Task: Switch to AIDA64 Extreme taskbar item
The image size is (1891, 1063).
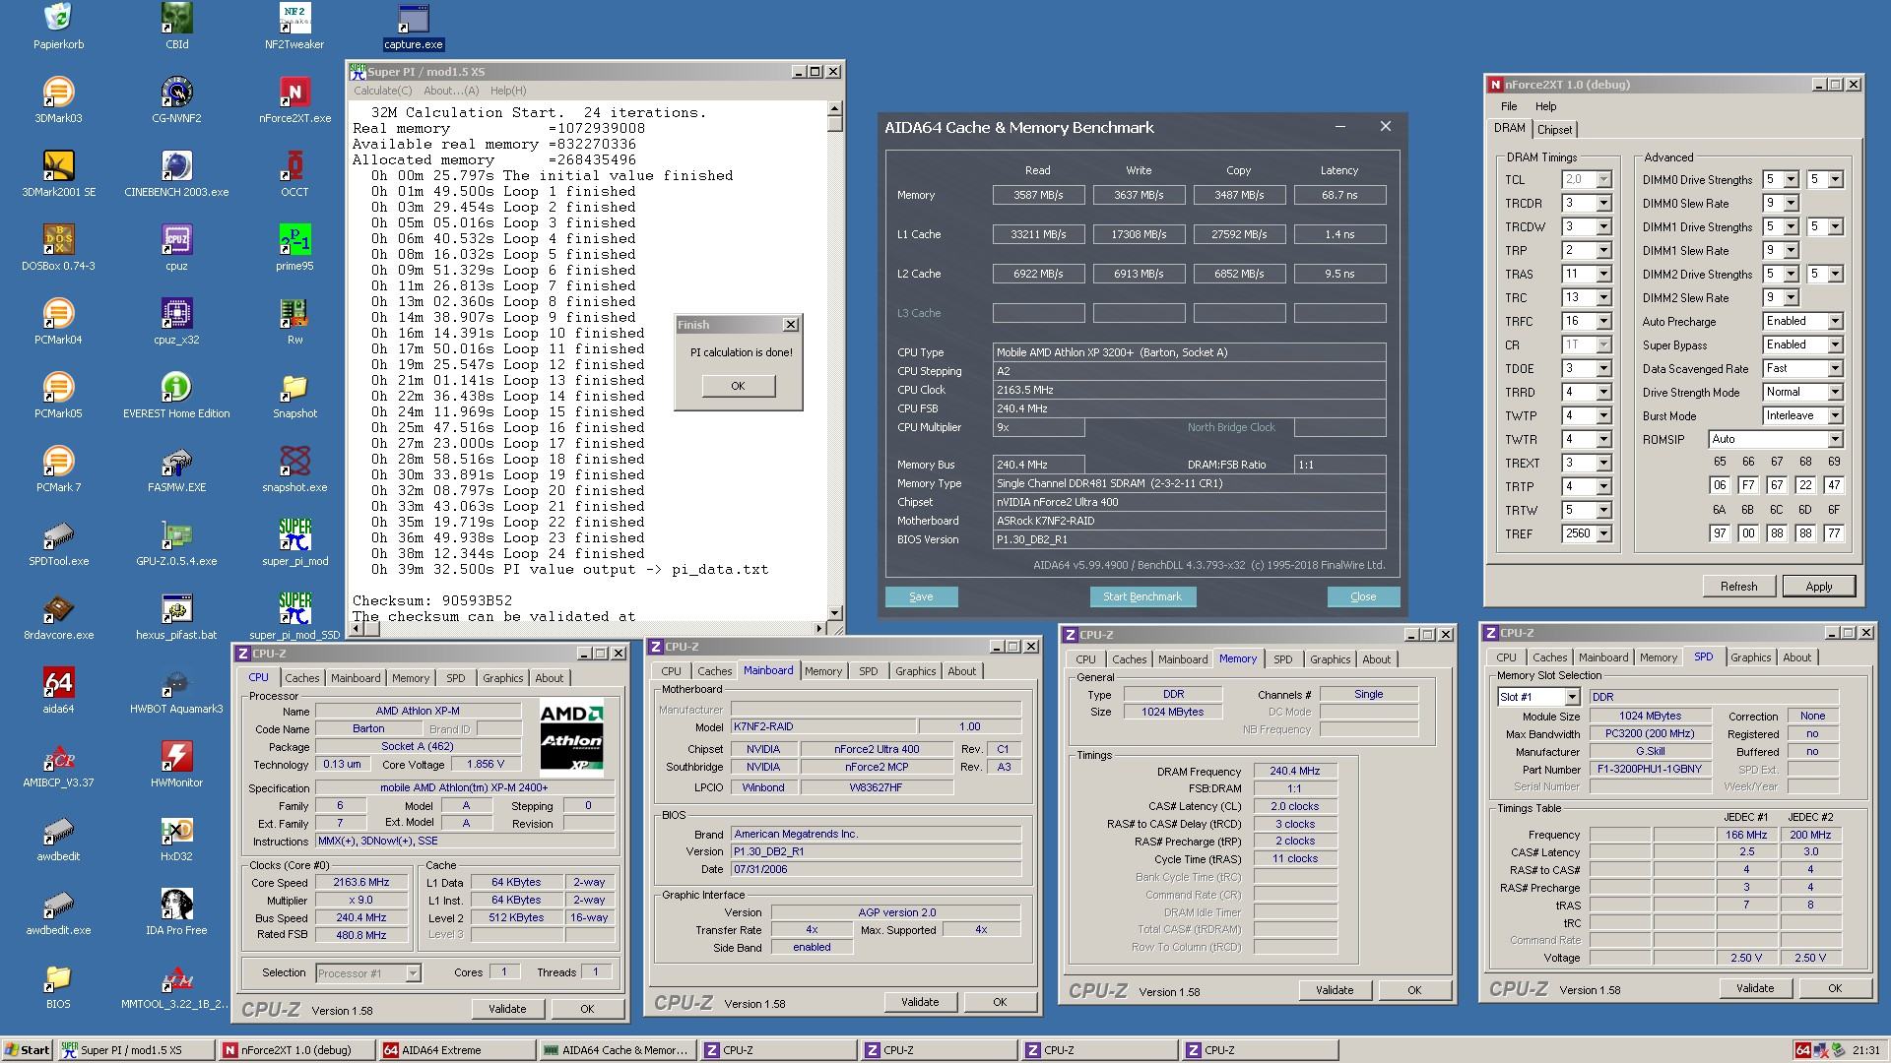Action: point(457,1050)
